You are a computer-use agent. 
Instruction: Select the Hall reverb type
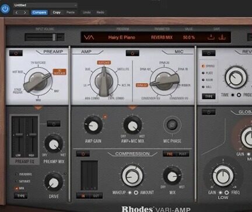[x=207, y=87]
